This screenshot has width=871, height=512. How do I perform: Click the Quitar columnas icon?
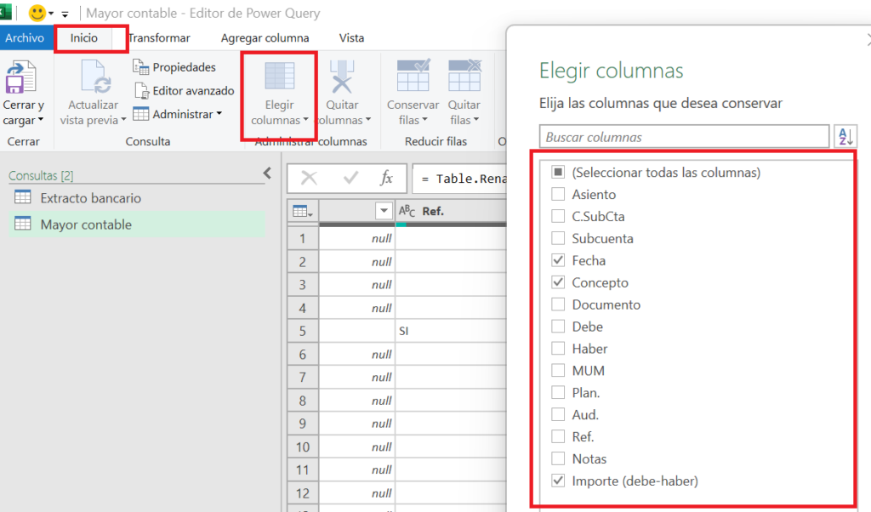click(x=342, y=77)
